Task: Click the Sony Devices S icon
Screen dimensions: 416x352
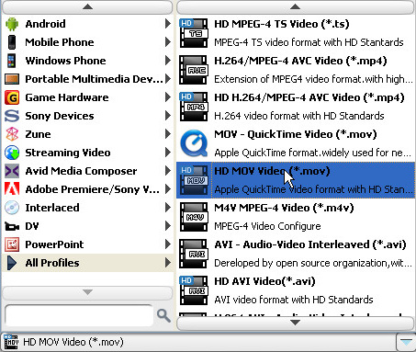Action: [x=12, y=116]
